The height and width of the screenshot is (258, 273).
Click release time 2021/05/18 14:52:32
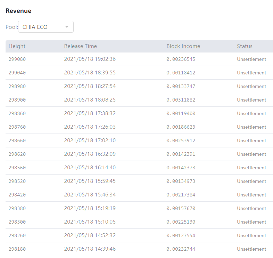coord(90,235)
